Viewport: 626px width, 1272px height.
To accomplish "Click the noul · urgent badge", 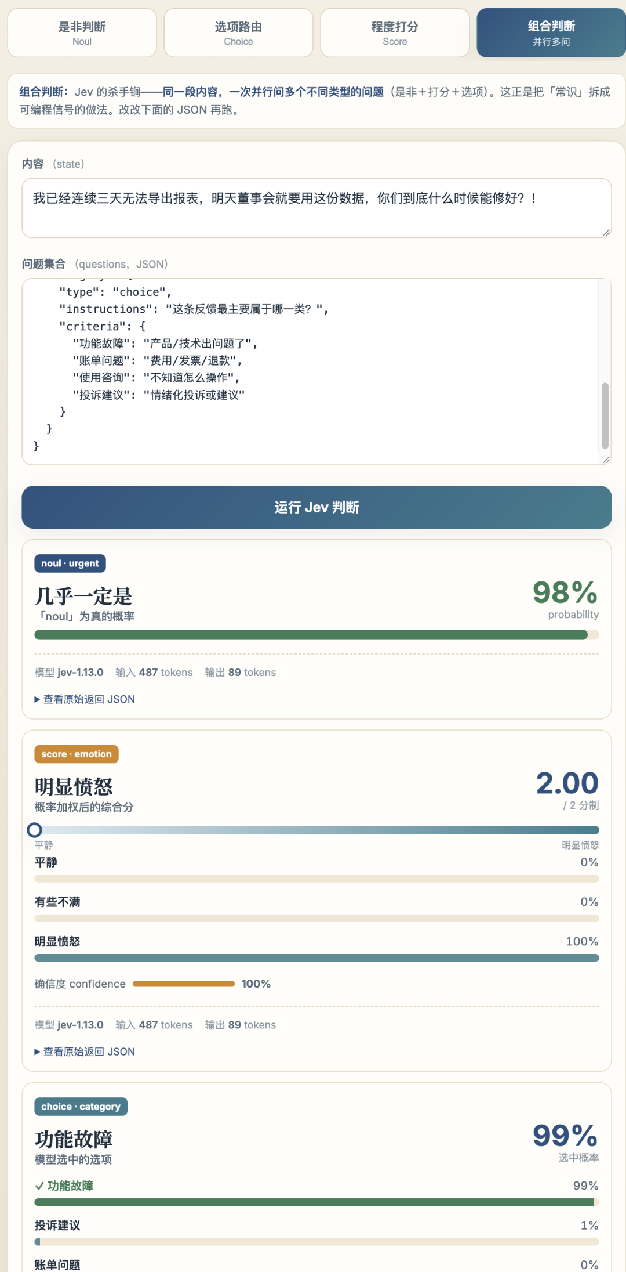I will (x=70, y=563).
